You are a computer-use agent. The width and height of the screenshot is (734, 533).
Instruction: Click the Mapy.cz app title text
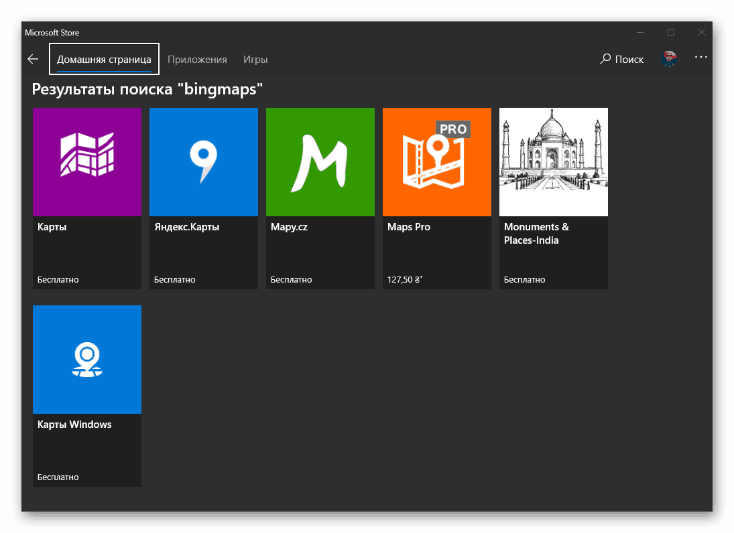290,226
